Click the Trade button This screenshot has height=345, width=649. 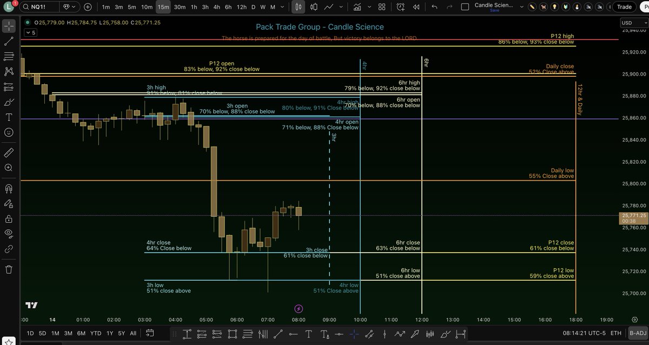(x=625, y=7)
